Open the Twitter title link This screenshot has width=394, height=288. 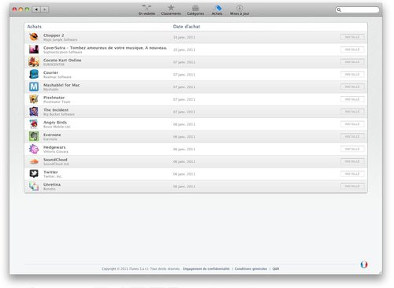point(50,172)
